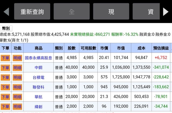The height and width of the screenshot is (113, 172).
Task: Select the 現 tab
Action: tap(111, 12)
